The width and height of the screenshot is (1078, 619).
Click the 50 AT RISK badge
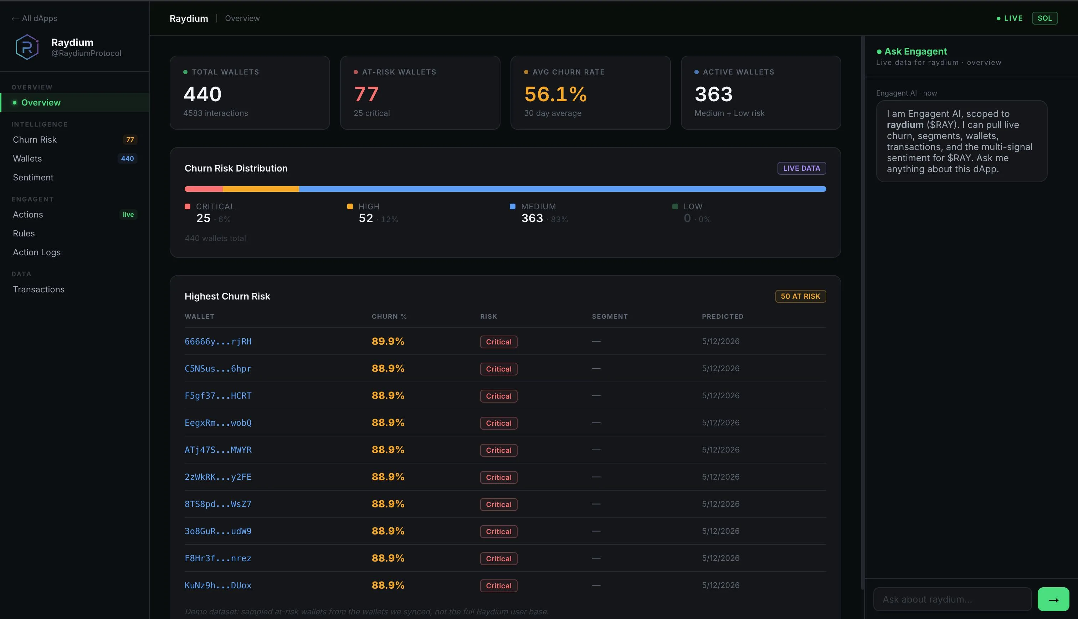pos(800,296)
